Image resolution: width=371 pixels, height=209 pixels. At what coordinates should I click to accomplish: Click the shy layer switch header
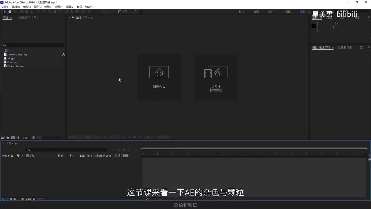pos(88,156)
